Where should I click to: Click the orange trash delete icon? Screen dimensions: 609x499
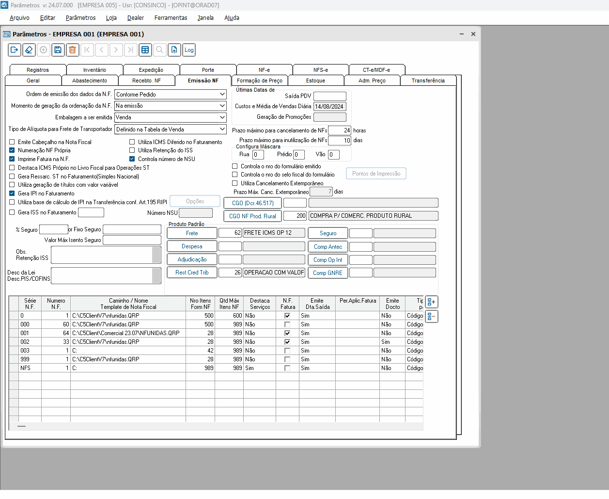coord(72,50)
